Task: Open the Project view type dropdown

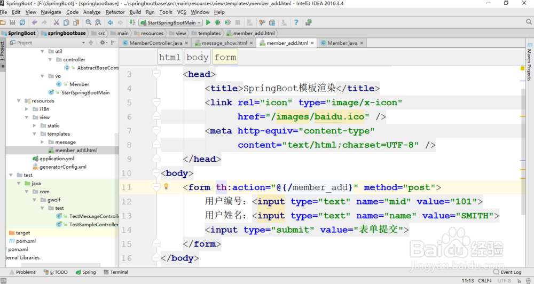Action: coord(83,43)
